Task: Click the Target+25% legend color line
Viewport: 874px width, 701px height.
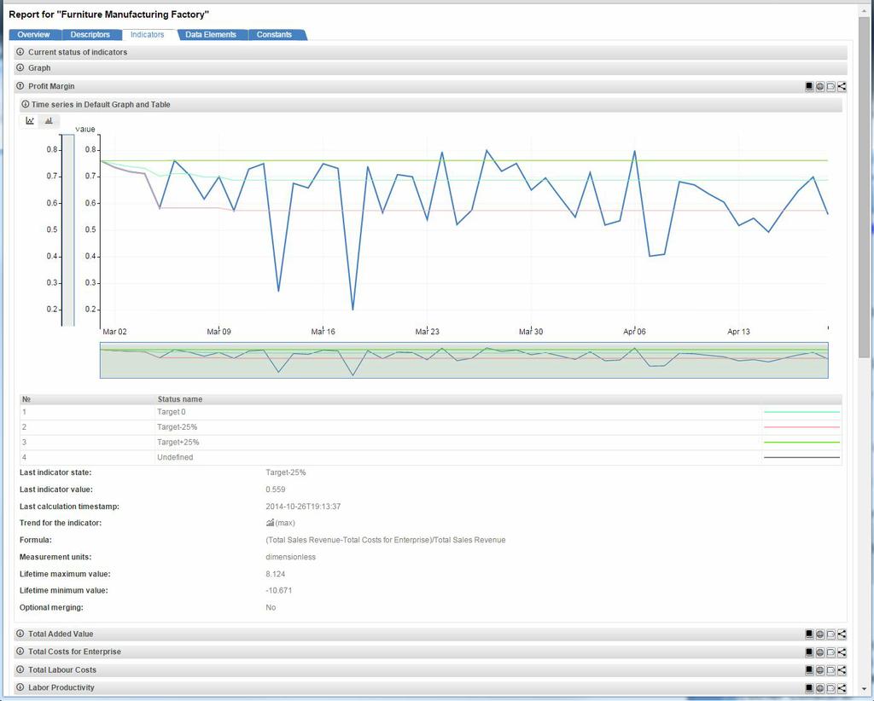Action: point(801,443)
